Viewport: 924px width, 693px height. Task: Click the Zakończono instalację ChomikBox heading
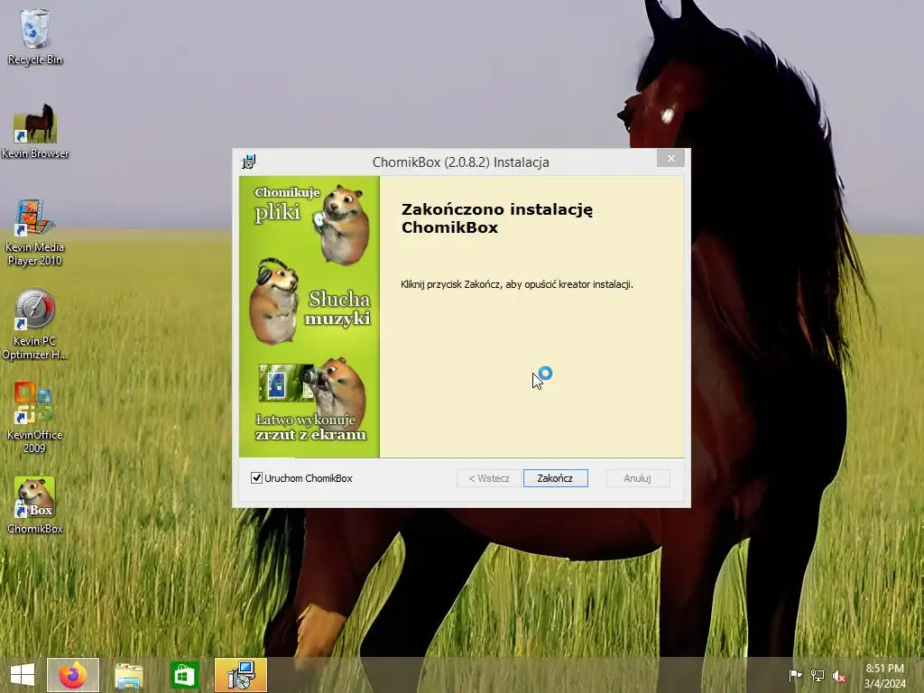(x=497, y=218)
